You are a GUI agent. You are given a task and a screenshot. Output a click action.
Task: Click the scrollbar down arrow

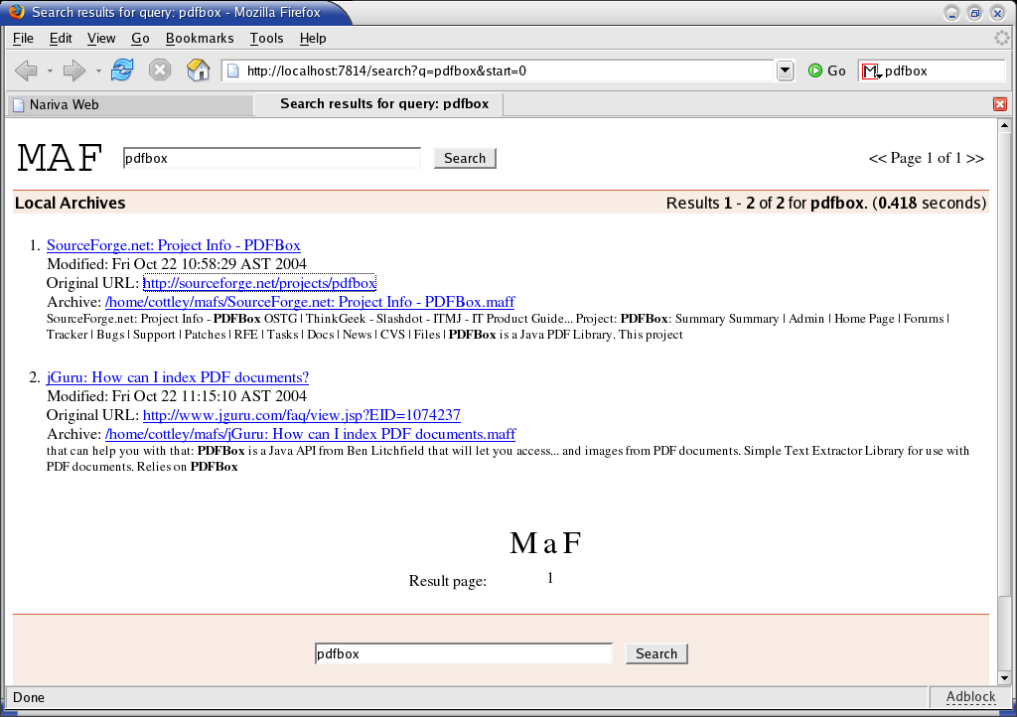point(1005,678)
